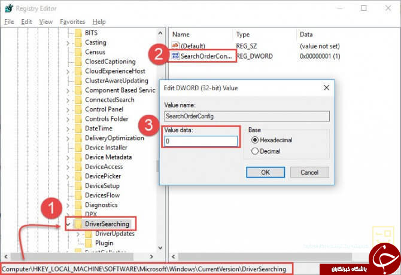Select the Diagnostics folder icon
The width and height of the screenshot is (401, 275).
coord(78,205)
